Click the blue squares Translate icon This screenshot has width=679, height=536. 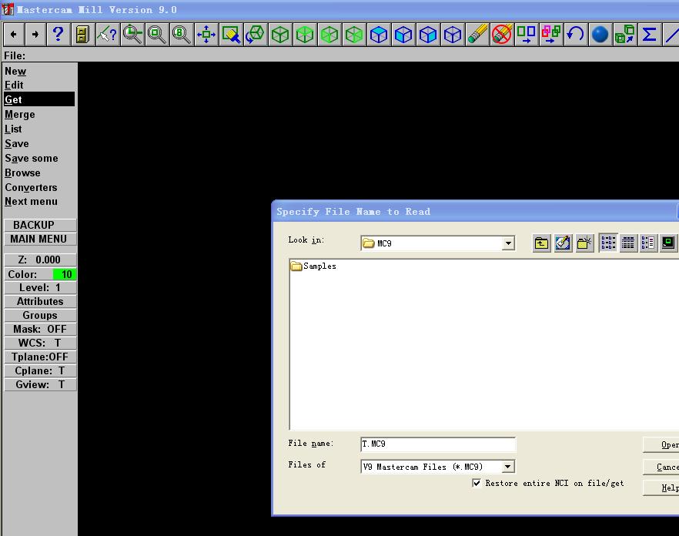pos(526,34)
